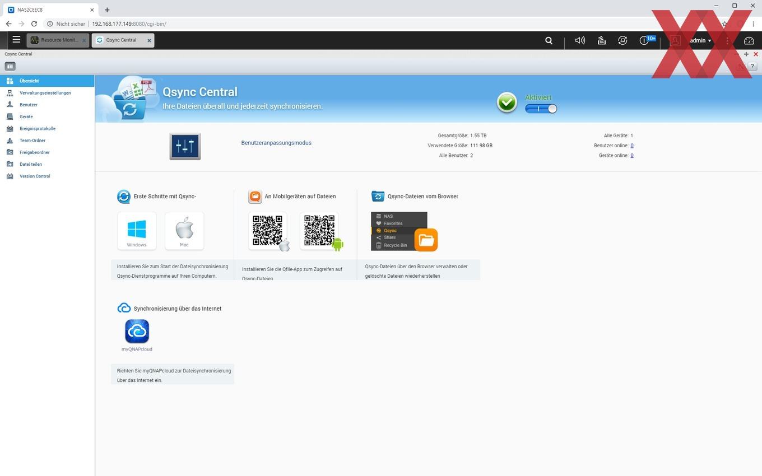
Task: Click the Verwendete Größe 111.98 GB value
Action: pyautogui.click(x=481, y=146)
